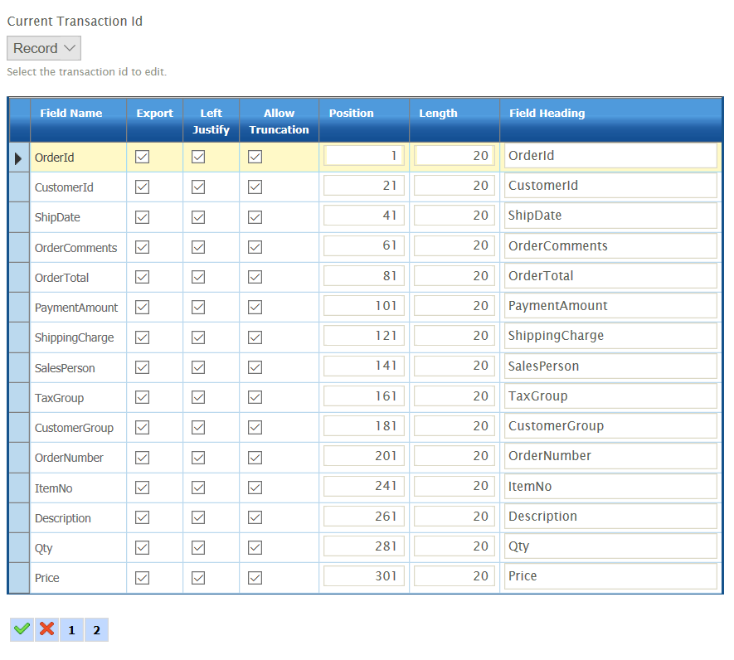Click the red X cancel icon

47,629
